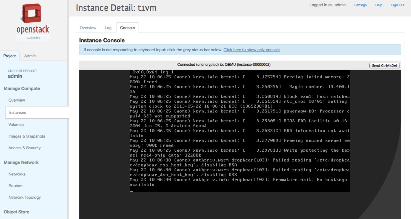Click the Manage Network heading

21,162
